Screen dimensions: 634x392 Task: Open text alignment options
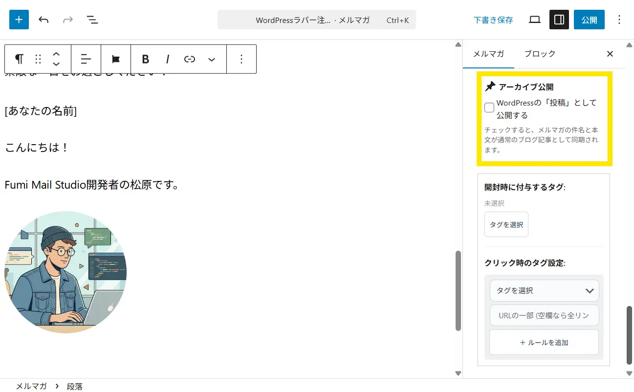click(86, 59)
